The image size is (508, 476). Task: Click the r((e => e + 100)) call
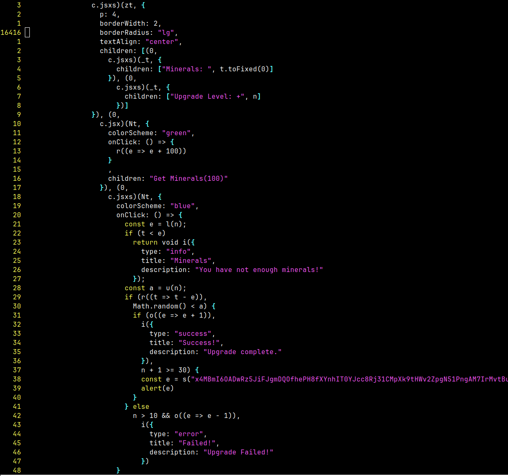(x=151, y=151)
